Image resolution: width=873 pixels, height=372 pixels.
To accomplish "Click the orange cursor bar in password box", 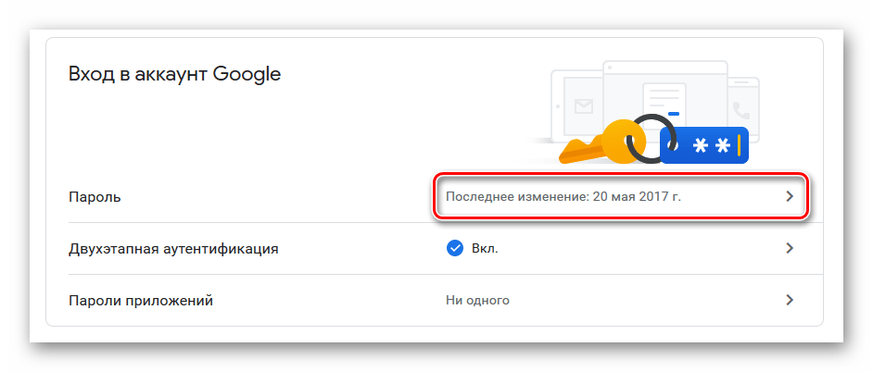I will 739,145.
